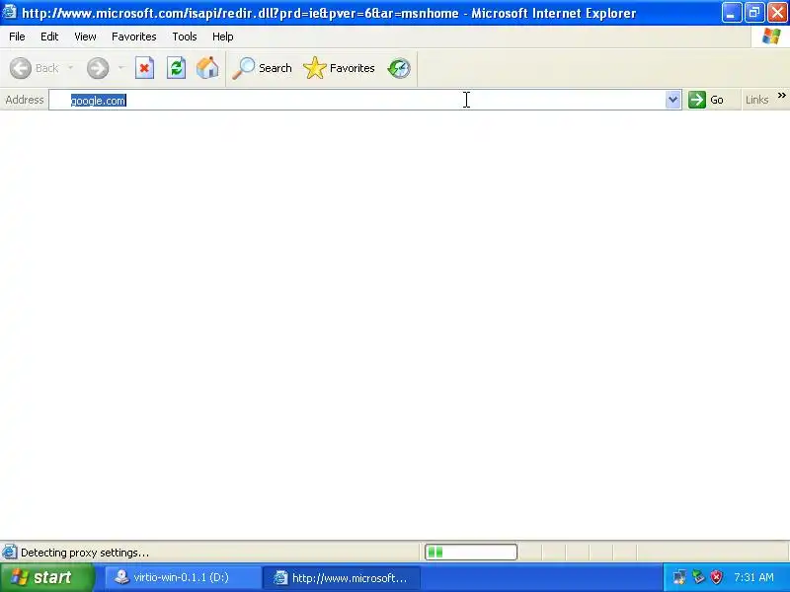Click the Links toolbar label
The image size is (790, 592).
pyautogui.click(x=756, y=100)
